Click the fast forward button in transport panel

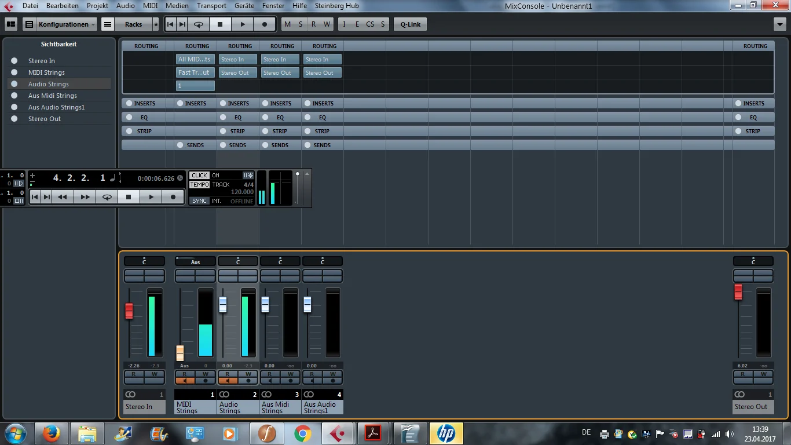tap(85, 197)
